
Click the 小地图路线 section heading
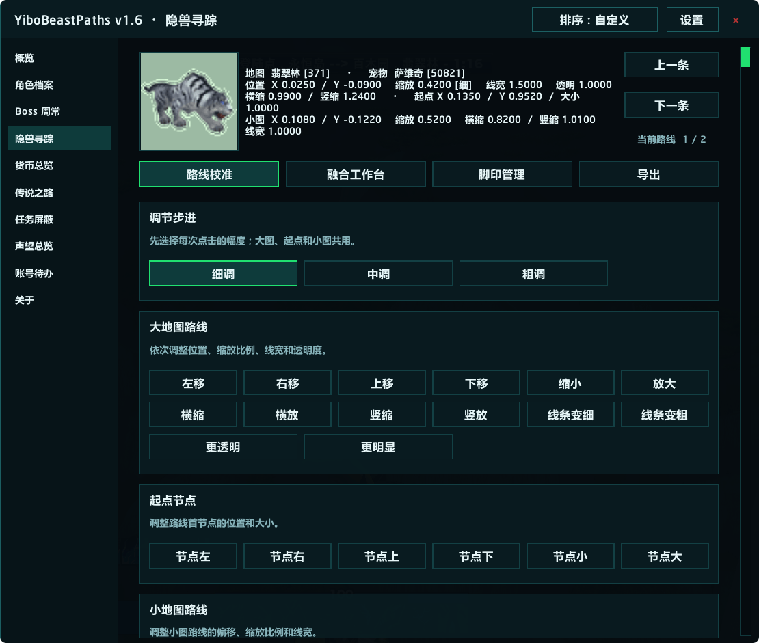tap(178, 610)
